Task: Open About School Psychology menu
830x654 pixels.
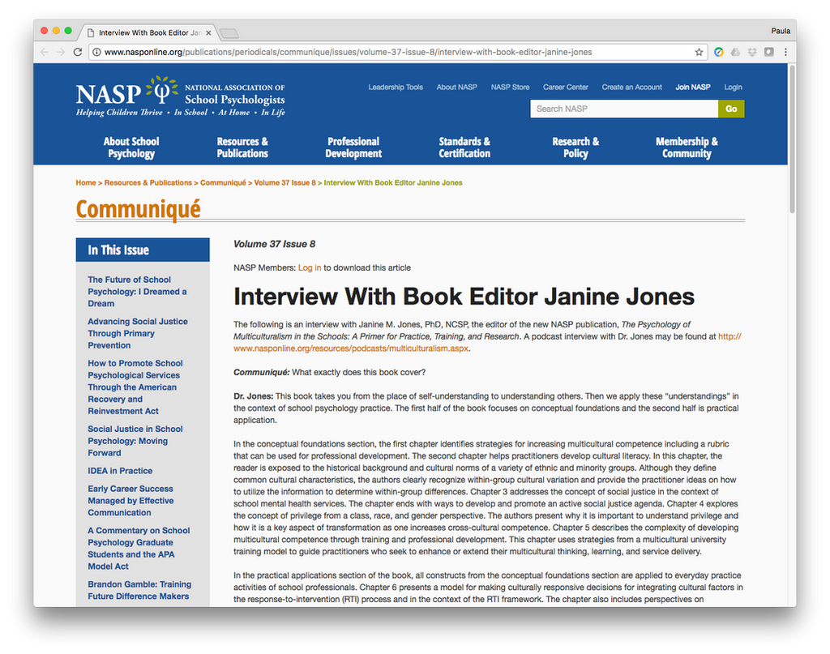Action: [131, 147]
